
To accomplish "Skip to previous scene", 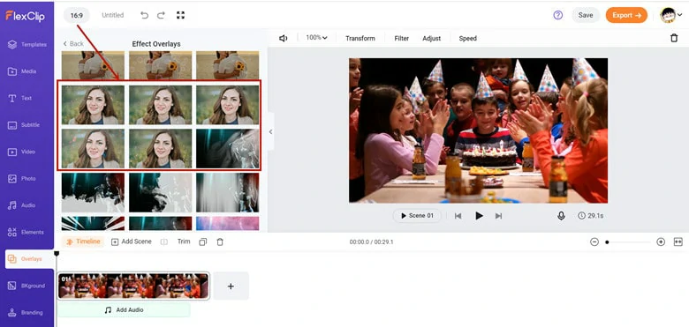I will (458, 216).
